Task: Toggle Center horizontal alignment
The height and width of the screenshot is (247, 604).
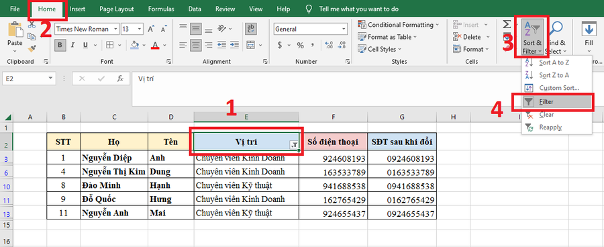Action: pyautogui.click(x=196, y=45)
